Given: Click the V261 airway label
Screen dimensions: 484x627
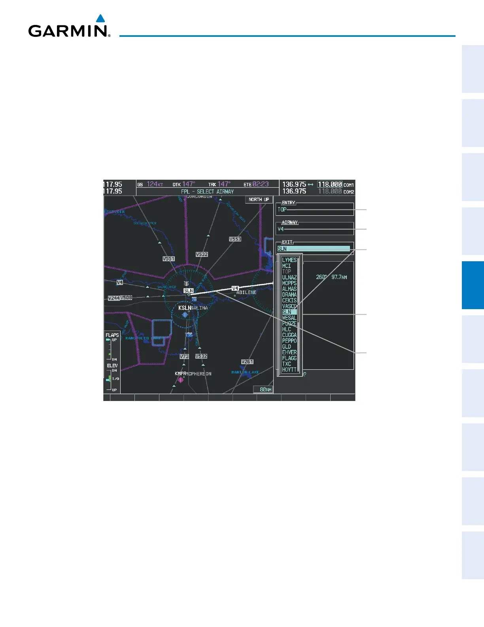Looking at the screenshot, I should [x=248, y=362].
